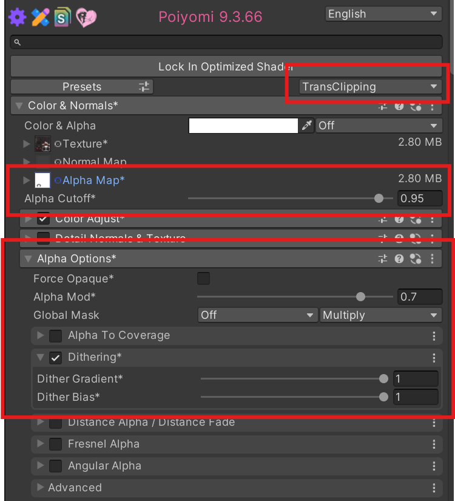Enable the Alpha To Coverage checkbox
The width and height of the screenshot is (455, 501).
pyautogui.click(x=56, y=336)
